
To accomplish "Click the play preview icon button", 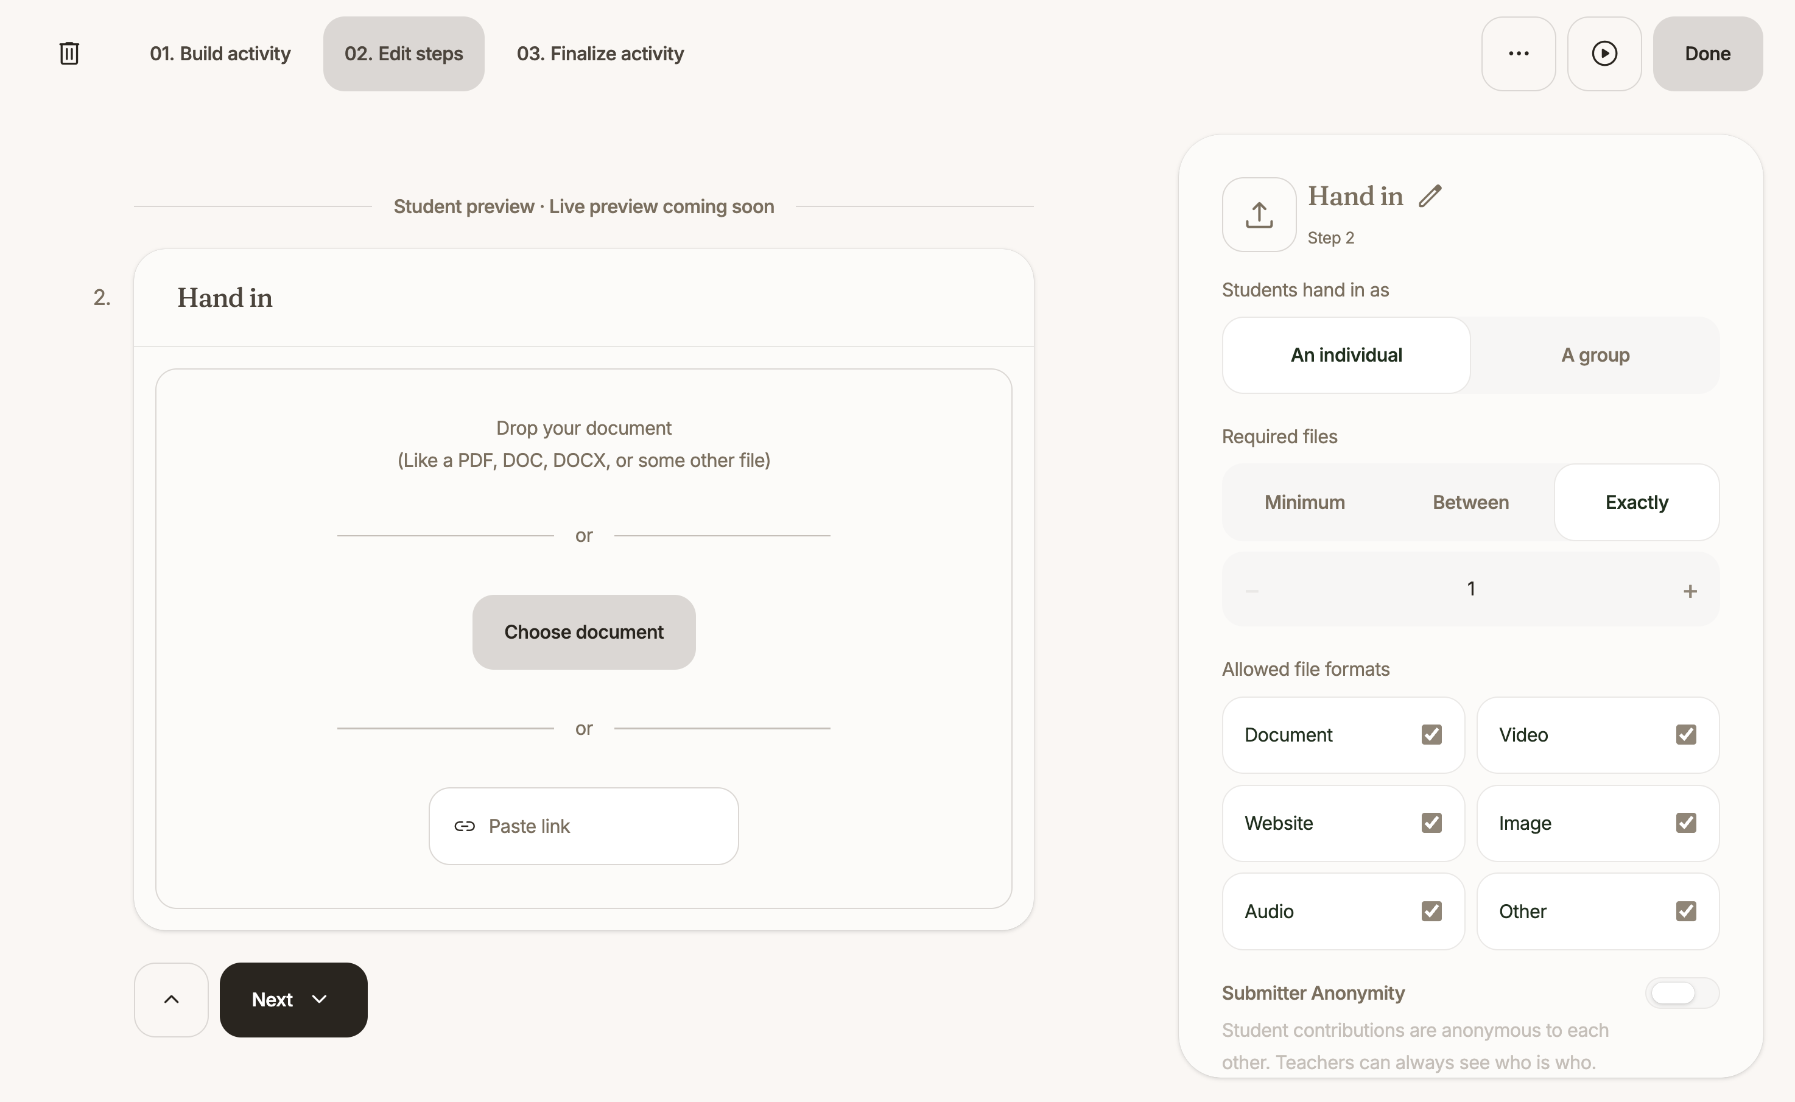I will tap(1604, 54).
